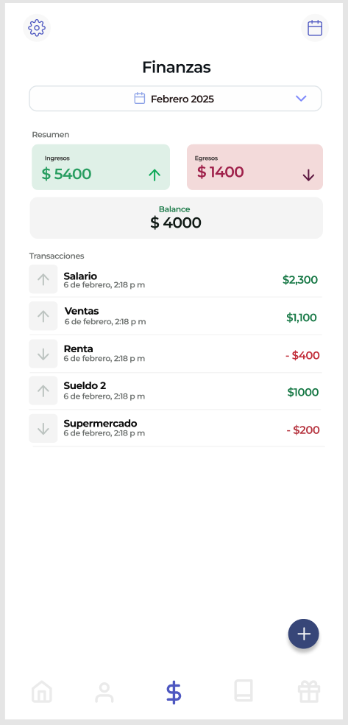
Task: Select the Egresos $ 1400 card
Action: tap(255, 167)
